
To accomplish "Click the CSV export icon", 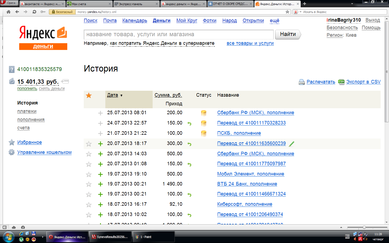I will point(341,82).
